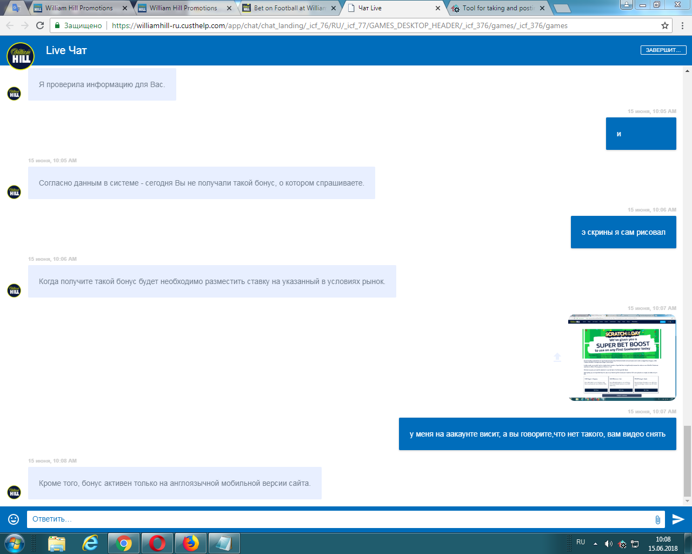Open File Explorer from the taskbar
The width and height of the screenshot is (692, 554).
click(56, 543)
